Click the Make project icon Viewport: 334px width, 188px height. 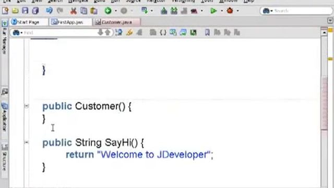[164, 10]
